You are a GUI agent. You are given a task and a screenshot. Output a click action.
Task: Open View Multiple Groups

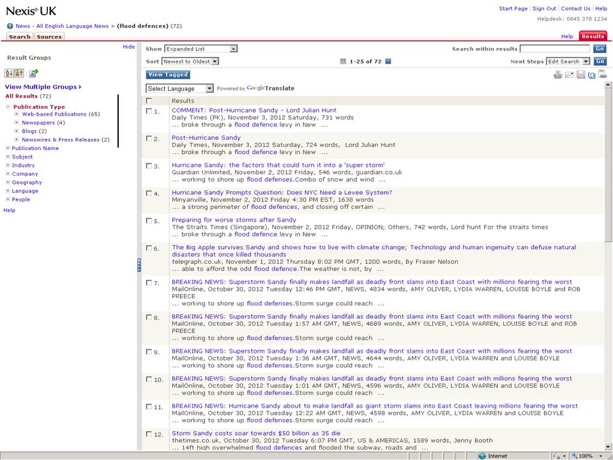(43, 87)
